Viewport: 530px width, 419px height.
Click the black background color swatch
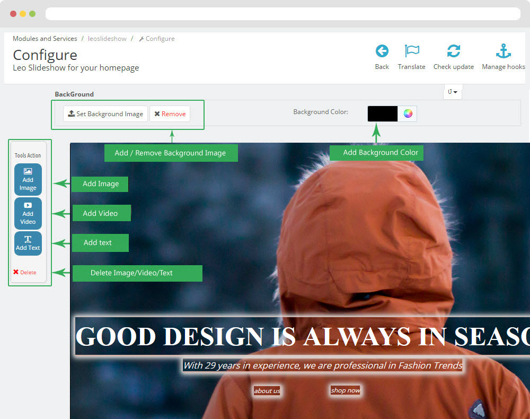tap(383, 114)
